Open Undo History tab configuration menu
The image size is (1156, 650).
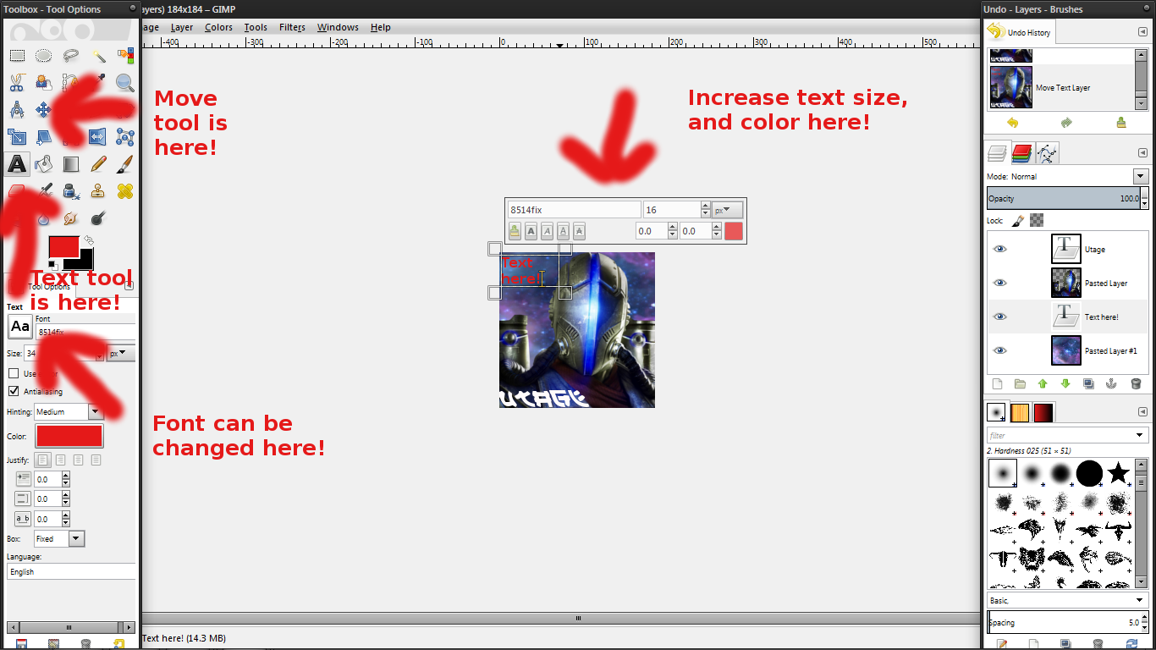pos(1142,32)
